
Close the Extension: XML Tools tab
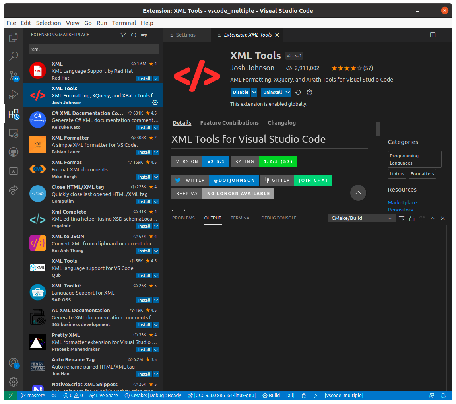tap(277, 35)
